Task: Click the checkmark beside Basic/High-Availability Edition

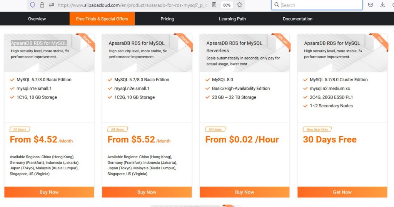Action: [x=207, y=88]
